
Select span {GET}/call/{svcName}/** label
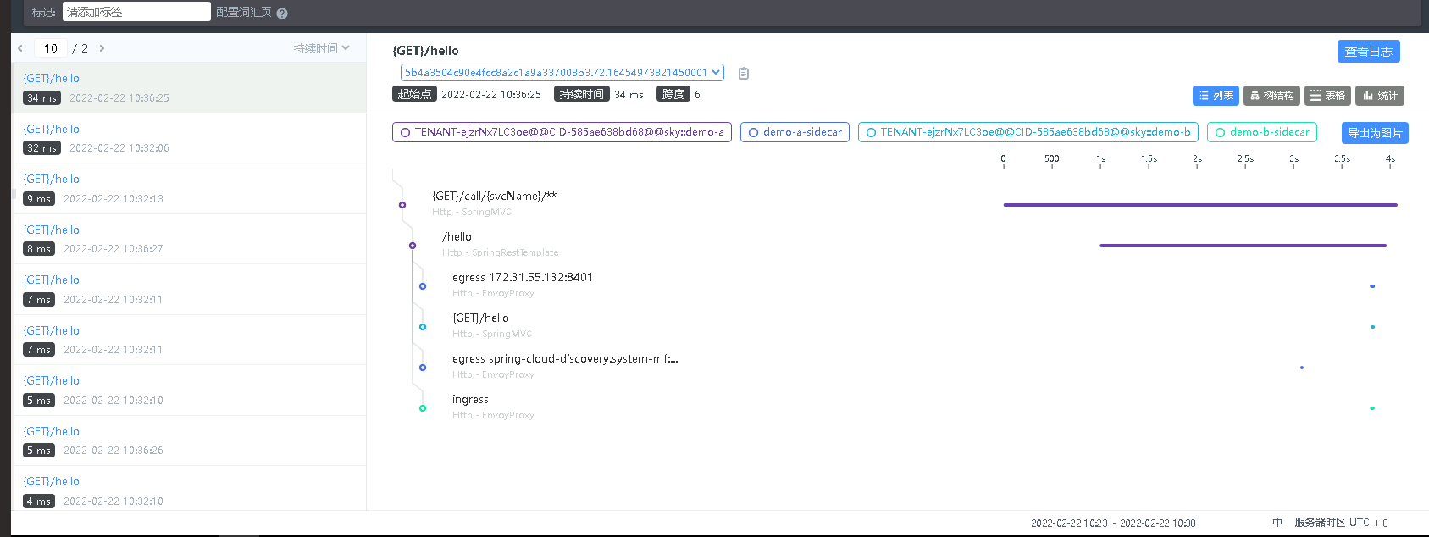point(495,196)
